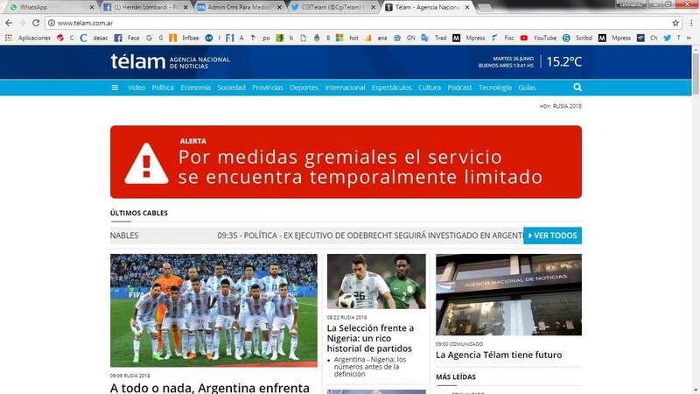The image size is (700, 394).
Task: Click the search magnifier icon
Action: [577, 88]
